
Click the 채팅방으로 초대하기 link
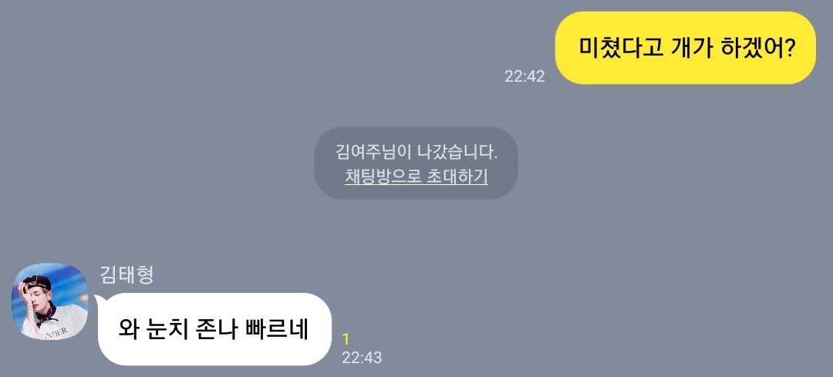pyautogui.click(x=416, y=177)
